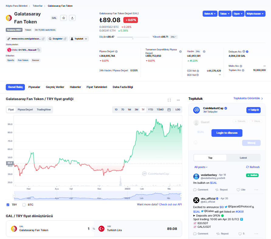The image size is (271, 239).
Task: Click the share icon beside the star
Action: pyautogui.click(x=72, y=18)
